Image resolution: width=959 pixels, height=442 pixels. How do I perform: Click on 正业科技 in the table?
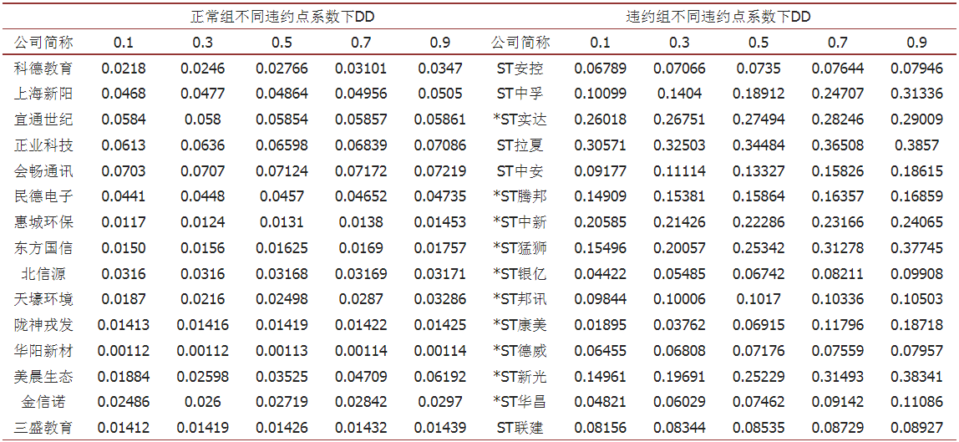pyautogui.click(x=43, y=145)
